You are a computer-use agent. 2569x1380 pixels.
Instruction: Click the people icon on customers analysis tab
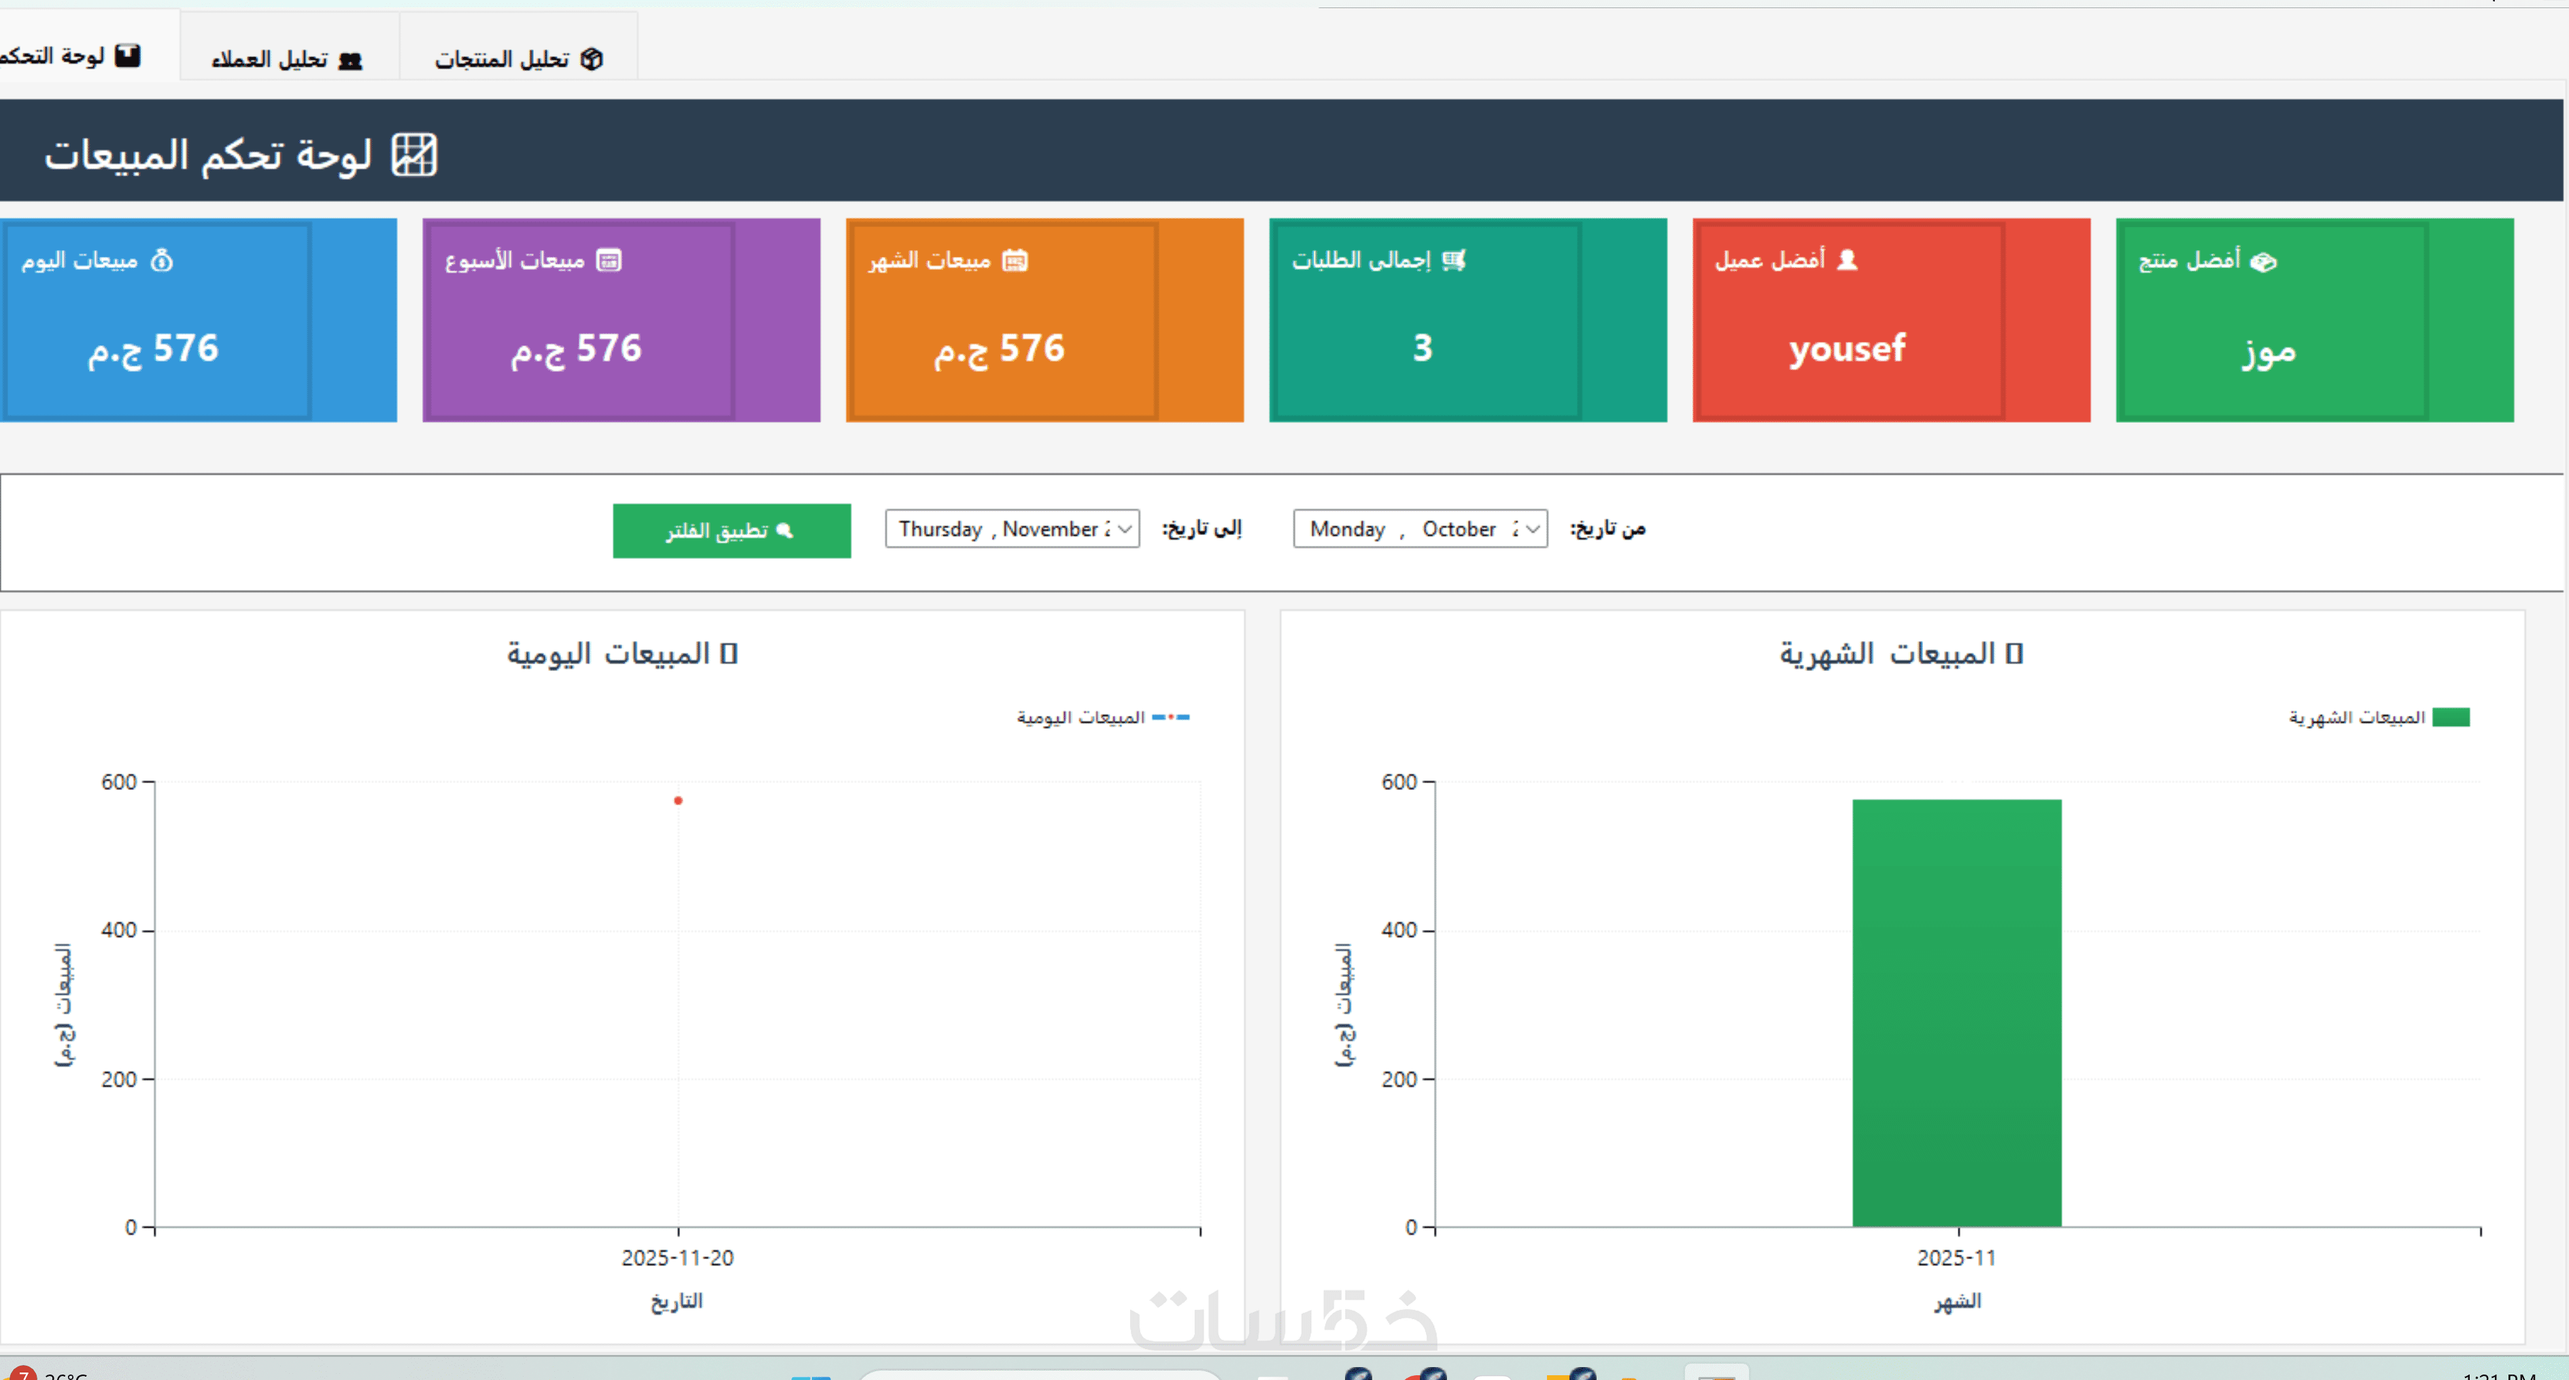click(x=350, y=61)
